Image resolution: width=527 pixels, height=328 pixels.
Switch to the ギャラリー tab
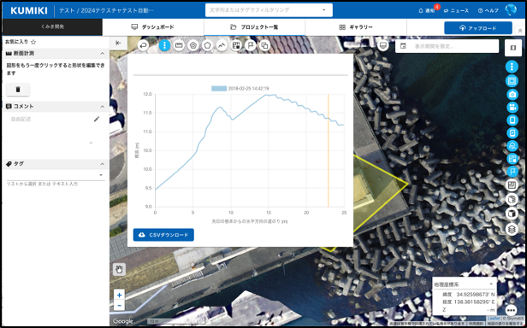pyautogui.click(x=356, y=27)
